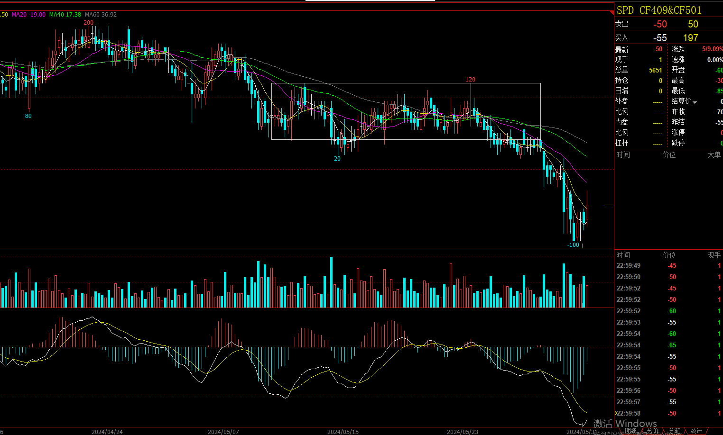Image resolution: width=723 pixels, height=435 pixels.
Task: Select the MA60 indicator label
Action: pyautogui.click(x=101, y=15)
